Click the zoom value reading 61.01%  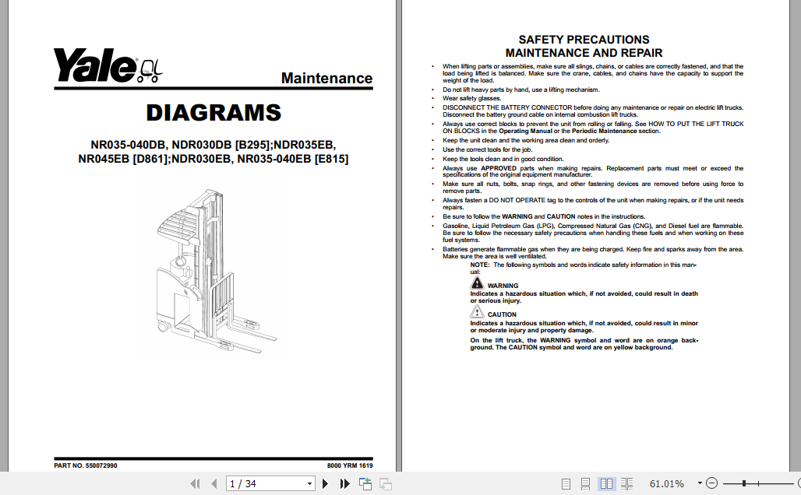coord(667,483)
